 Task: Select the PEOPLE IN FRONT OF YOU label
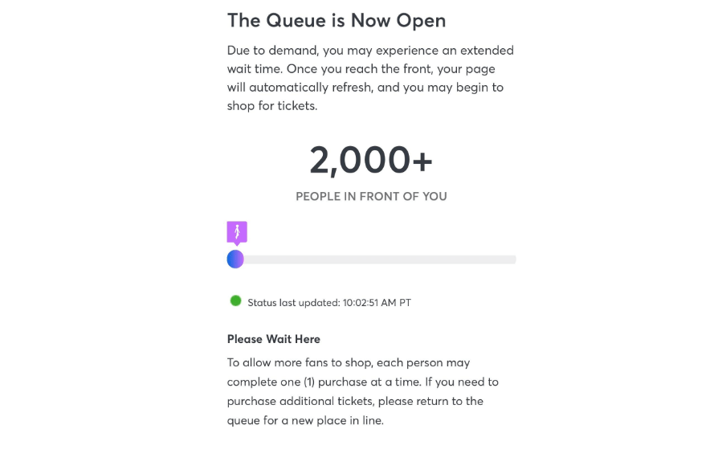371,196
